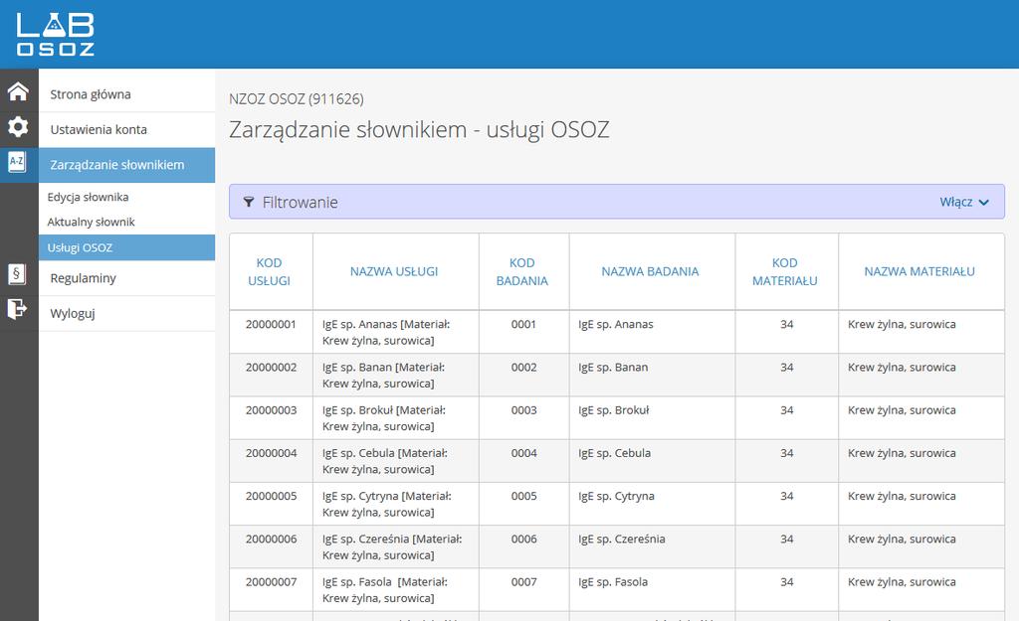
Task: Sort by KOD USŁUGI column header
Action: click(269, 272)
